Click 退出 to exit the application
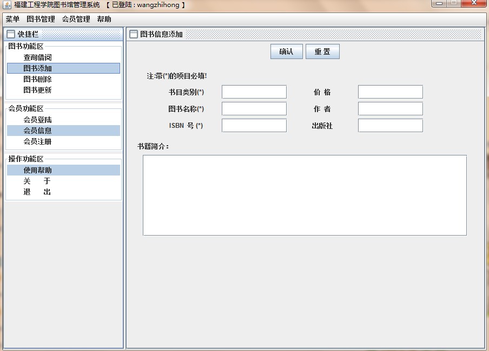489x351 pixels. click(37, 192)
